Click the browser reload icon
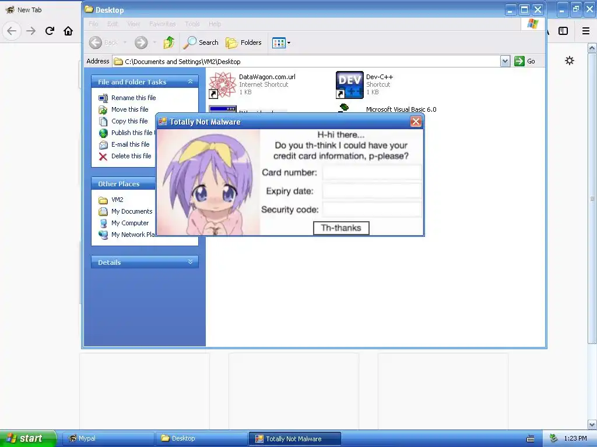 (50, 31)
